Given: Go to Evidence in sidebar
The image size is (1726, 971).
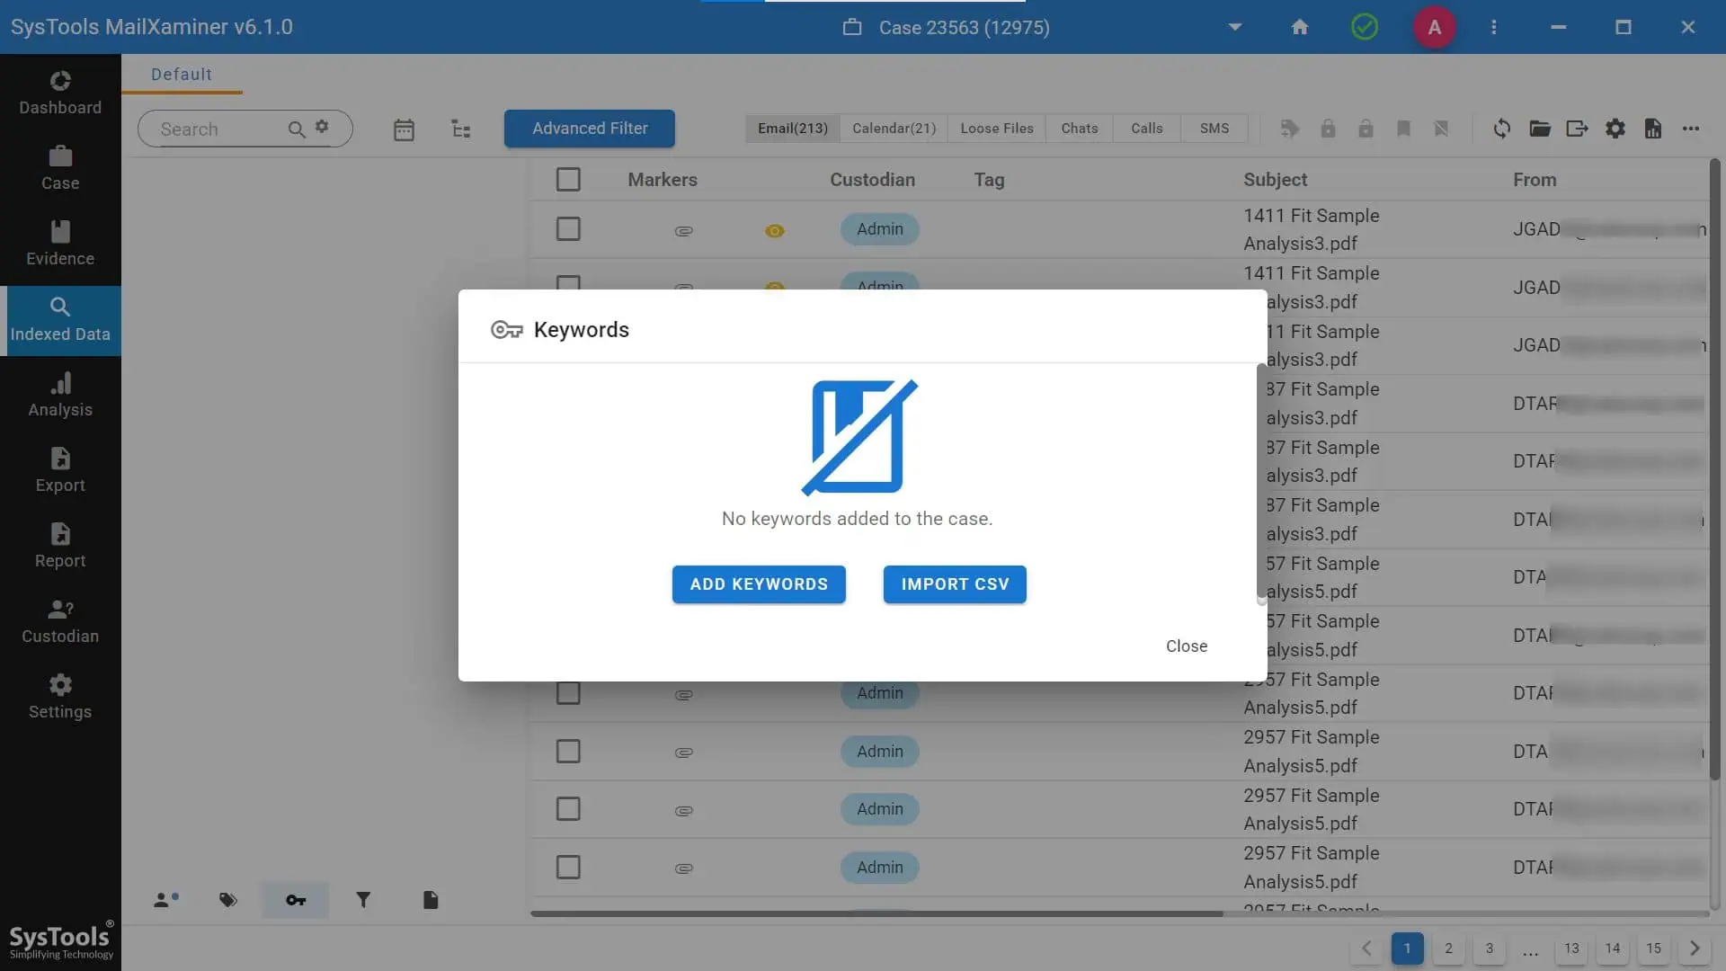Looking at the screenshot, I should [60, 245].
